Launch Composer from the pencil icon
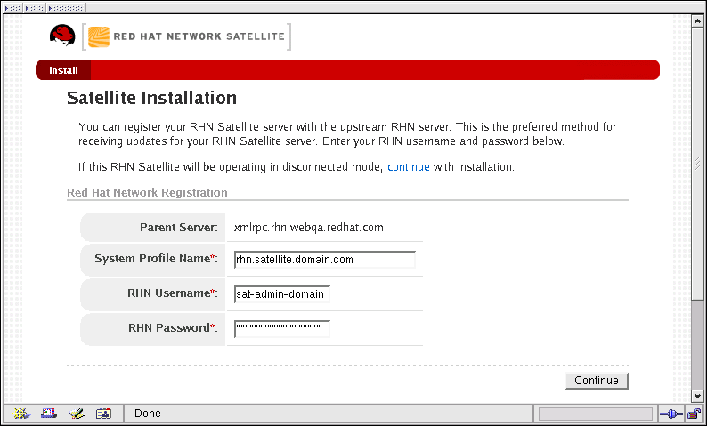Screen dimensions: 707x426 click(x=77, y=414)
